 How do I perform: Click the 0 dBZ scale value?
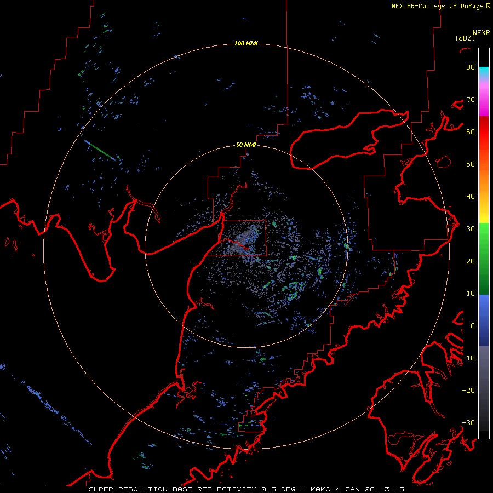click(x=473, y=326)
